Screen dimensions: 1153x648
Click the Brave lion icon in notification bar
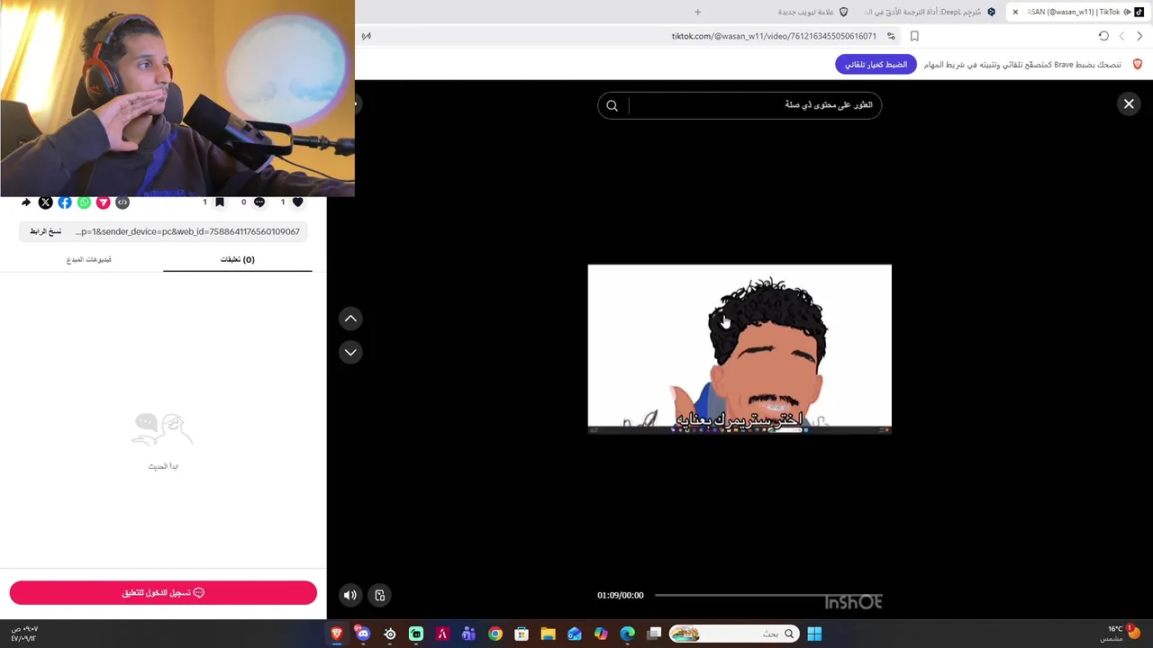(x=1137, y=65)
